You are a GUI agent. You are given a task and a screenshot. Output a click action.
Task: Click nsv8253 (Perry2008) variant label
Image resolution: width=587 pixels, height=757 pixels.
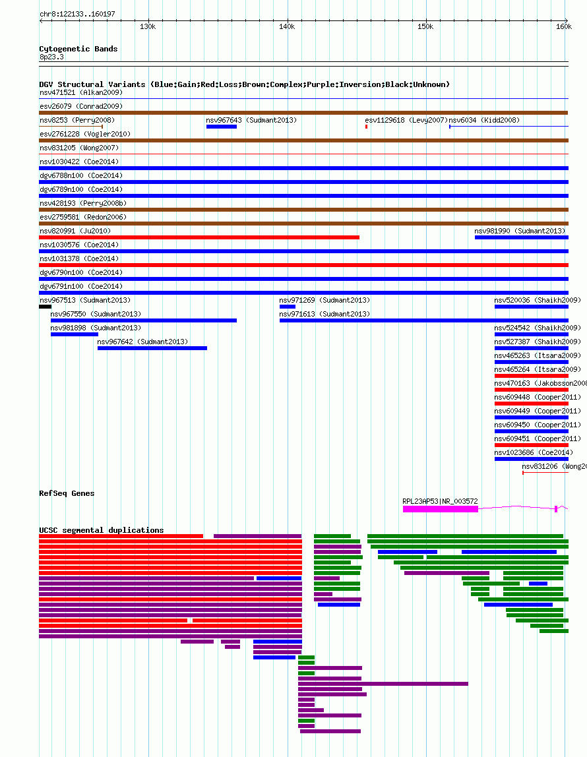[77, 120]
